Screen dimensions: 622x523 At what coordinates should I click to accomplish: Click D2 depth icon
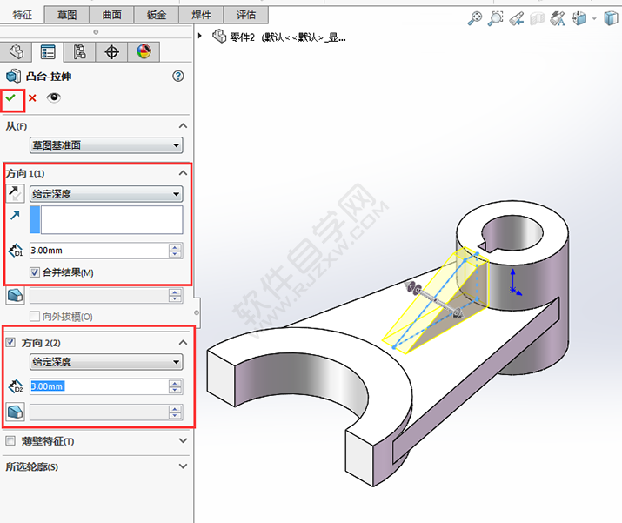(x=16, y=386)
